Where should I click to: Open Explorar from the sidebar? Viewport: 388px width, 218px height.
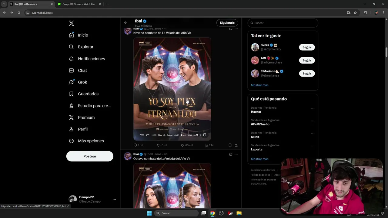(81, 47)
